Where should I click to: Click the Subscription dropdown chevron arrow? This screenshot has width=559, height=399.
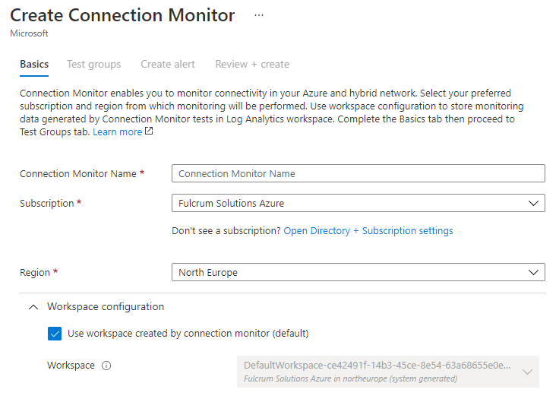pyautogui.click(x=532, y=203)
